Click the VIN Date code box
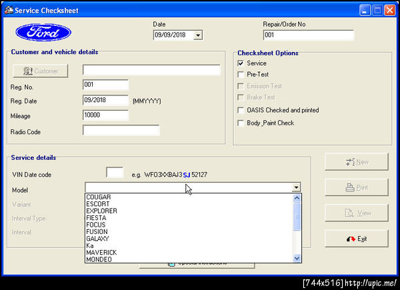 click(115, 173)
